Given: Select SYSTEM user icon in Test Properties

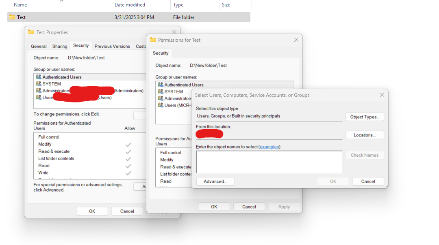Looking at the screenshot, I should (39, 84).
